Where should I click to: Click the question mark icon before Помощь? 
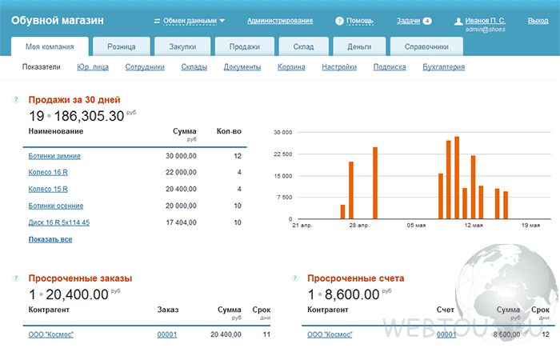[339, 21]
